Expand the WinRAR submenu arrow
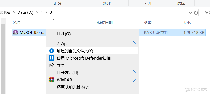Image resolution: width=210 pixels, height=94 pixels. pyautogui.click(x=134, y=80)
